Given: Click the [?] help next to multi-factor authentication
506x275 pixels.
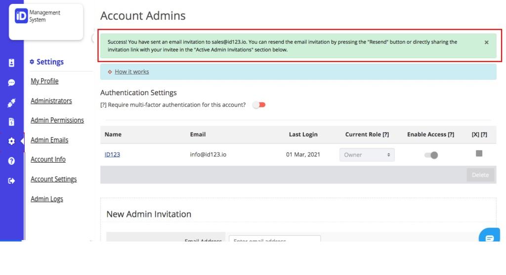Looking at the screenshot, I should click(103, 105).
